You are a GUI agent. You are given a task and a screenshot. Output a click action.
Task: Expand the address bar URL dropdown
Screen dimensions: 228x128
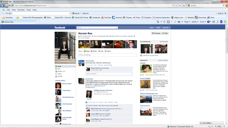[x=173, y=5]
